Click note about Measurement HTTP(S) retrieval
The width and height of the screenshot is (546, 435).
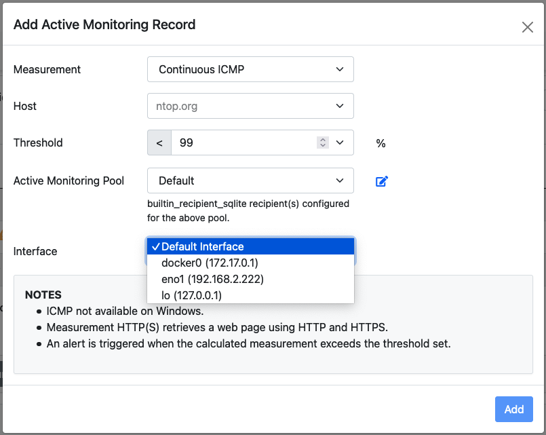217,327
